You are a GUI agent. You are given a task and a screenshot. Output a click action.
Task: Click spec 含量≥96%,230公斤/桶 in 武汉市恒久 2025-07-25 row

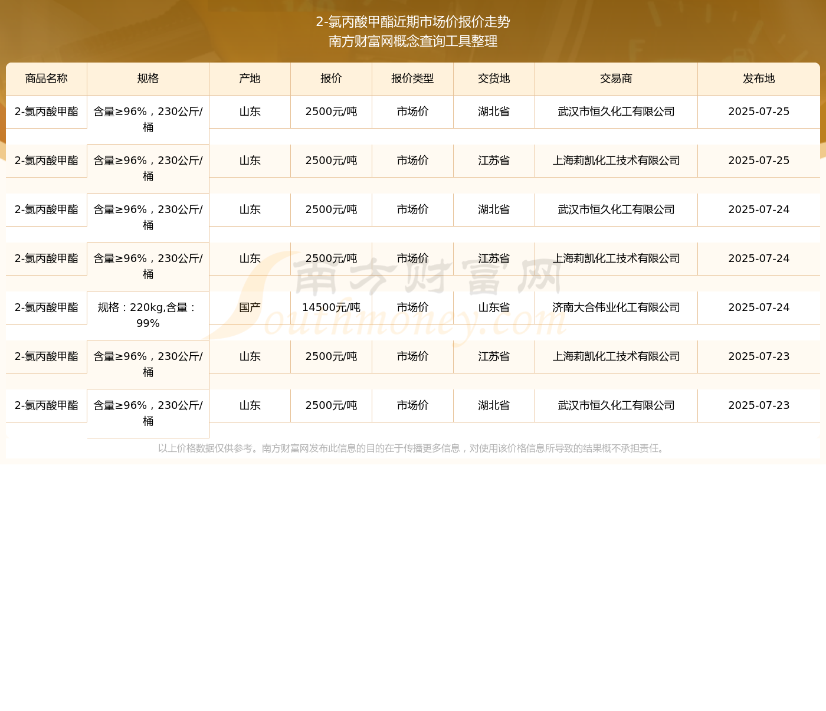pyautogui.click(x=148, y=120)
